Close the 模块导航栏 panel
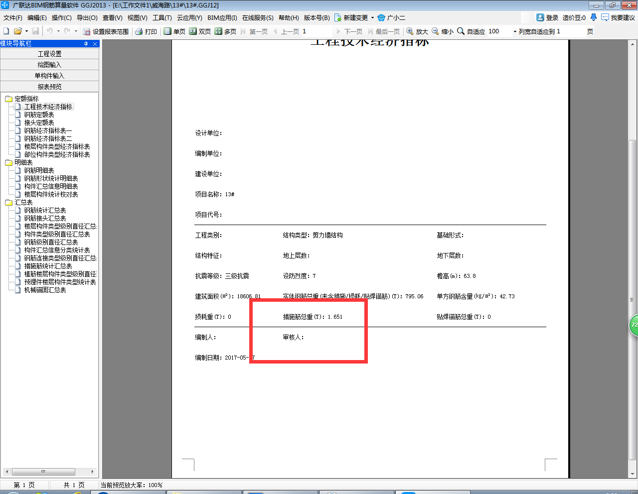Image resolution: width=638 pixels, height=494 pixels. click(x=95, y=44)
